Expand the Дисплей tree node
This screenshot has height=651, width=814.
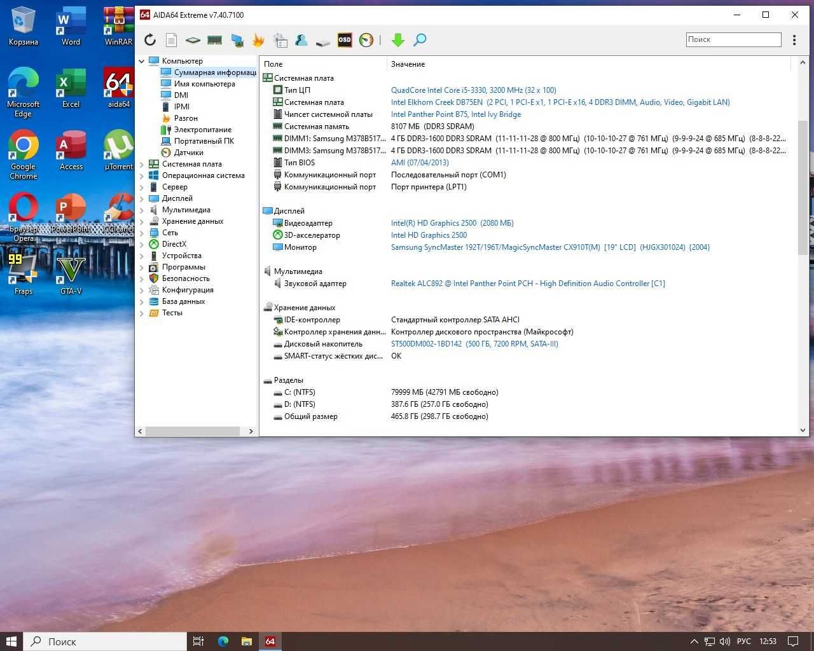tap(142, 198)
